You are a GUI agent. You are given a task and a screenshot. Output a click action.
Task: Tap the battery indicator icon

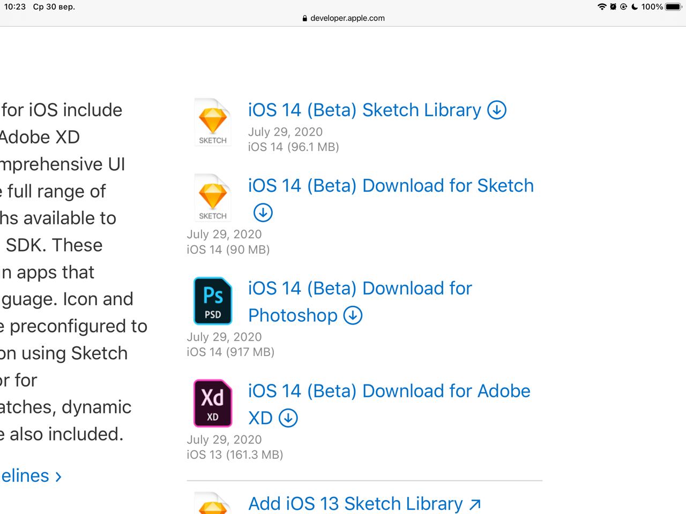tap(674, 7)
